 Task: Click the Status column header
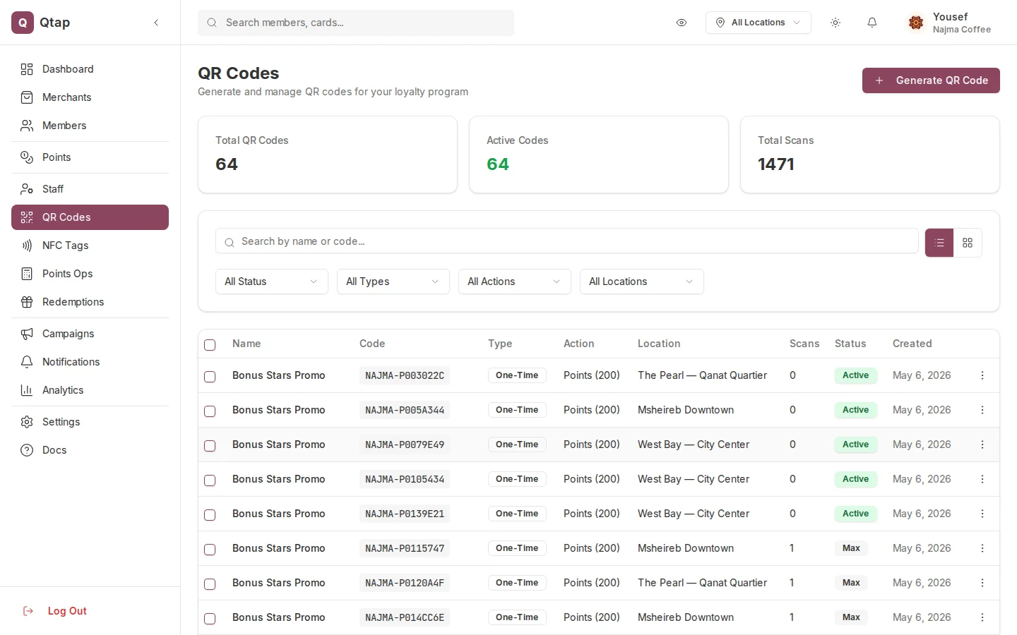coord(850,344)
